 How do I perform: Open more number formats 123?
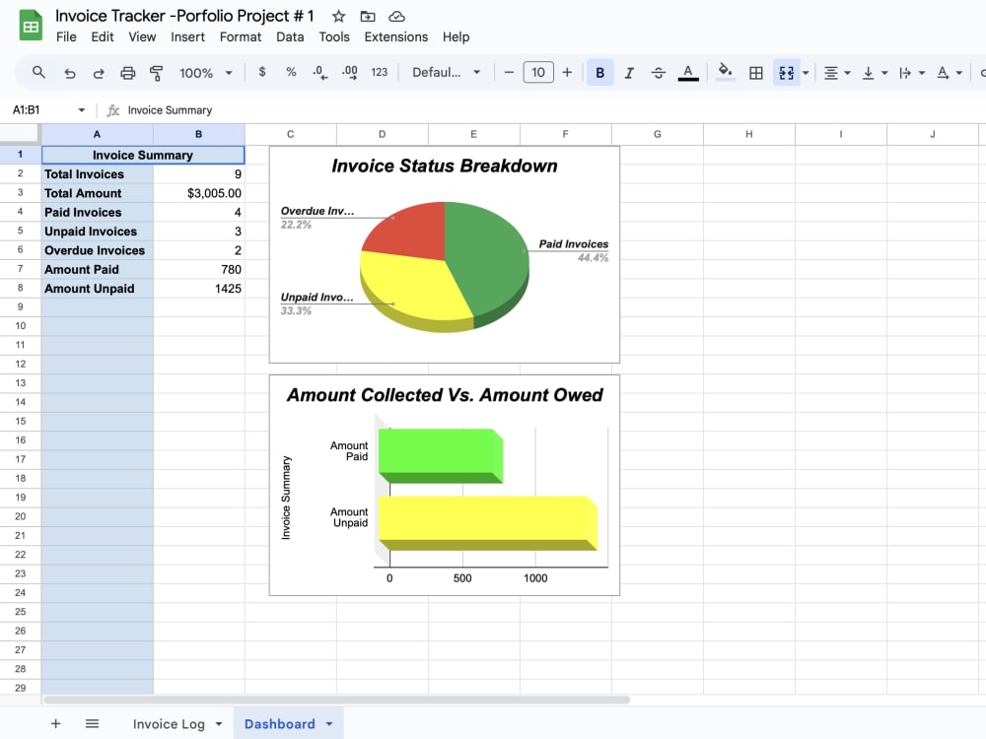380,72
